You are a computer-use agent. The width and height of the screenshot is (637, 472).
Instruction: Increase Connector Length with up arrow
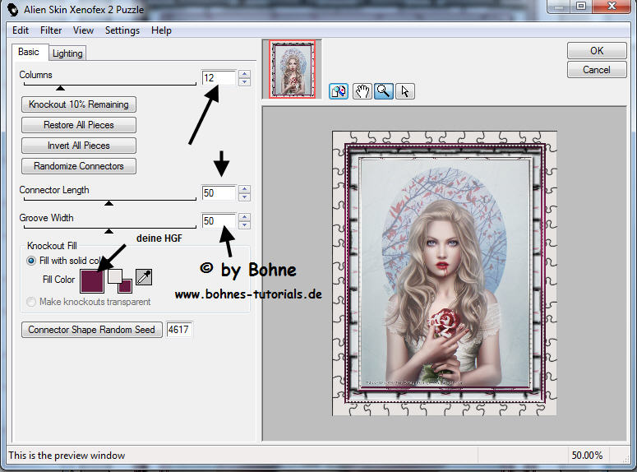coord(245,188)
